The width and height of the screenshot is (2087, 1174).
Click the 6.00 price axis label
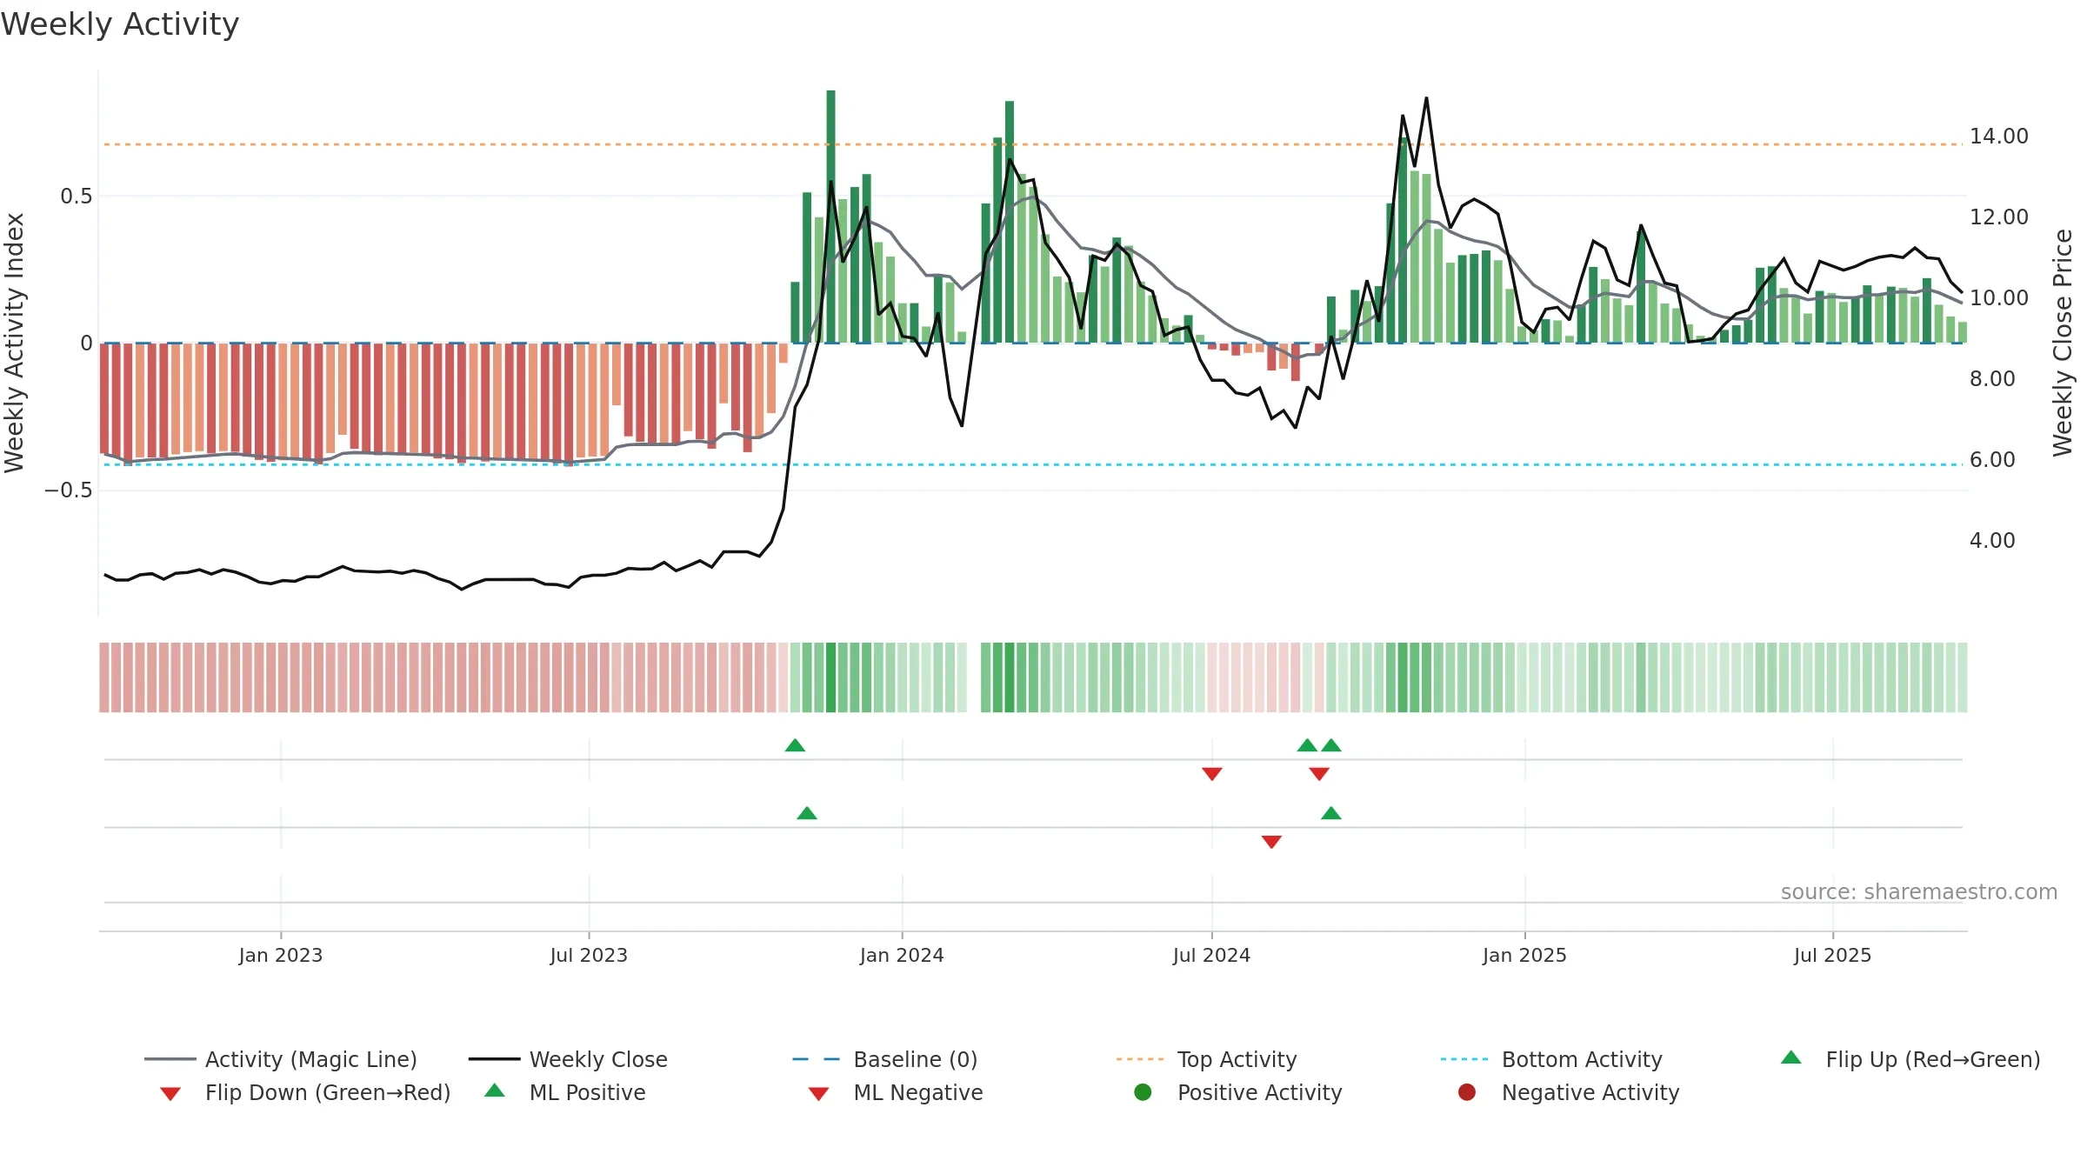click(1992, 460)
